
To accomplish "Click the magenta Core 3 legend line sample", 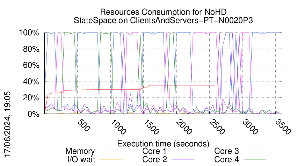I will pos(255,151).
